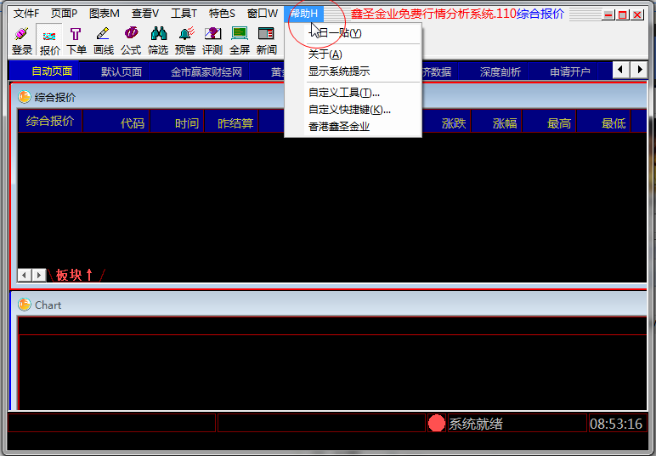Open the 窗口W menu
This screenshot has width=656, height=456.
point(263,14)
